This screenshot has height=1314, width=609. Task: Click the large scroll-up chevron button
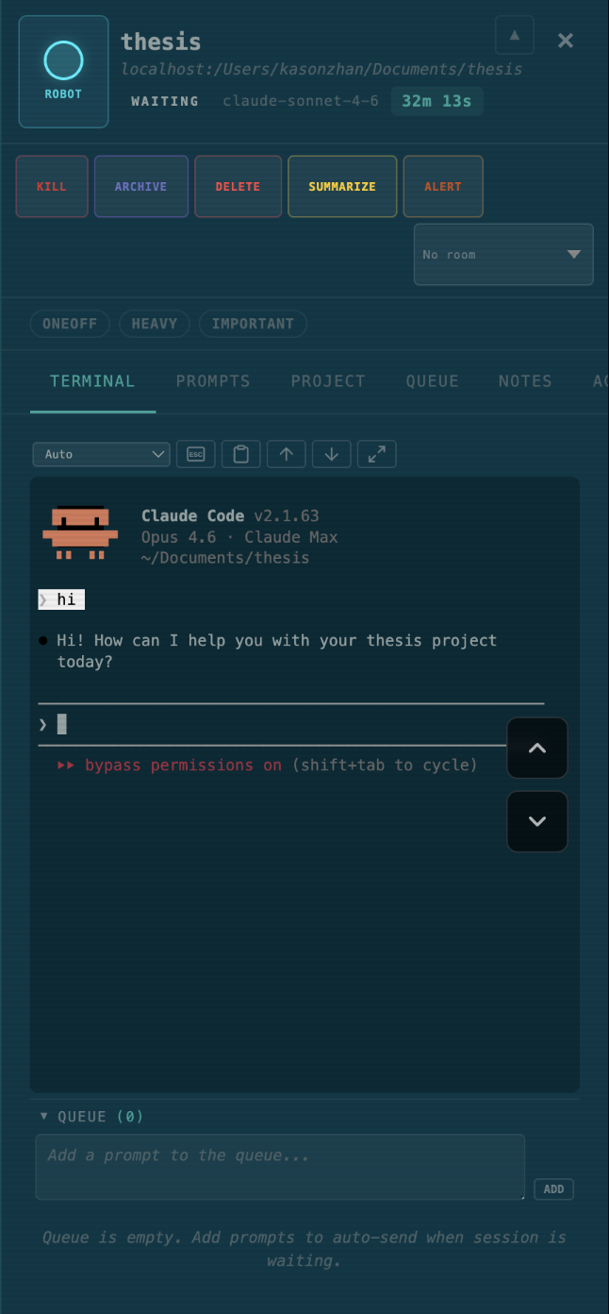(x=537, y=748)
